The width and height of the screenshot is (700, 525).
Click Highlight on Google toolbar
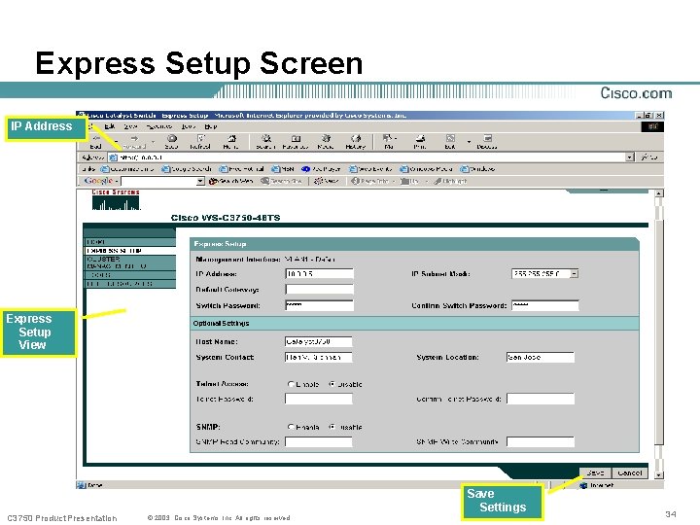[x=450, y=181]
